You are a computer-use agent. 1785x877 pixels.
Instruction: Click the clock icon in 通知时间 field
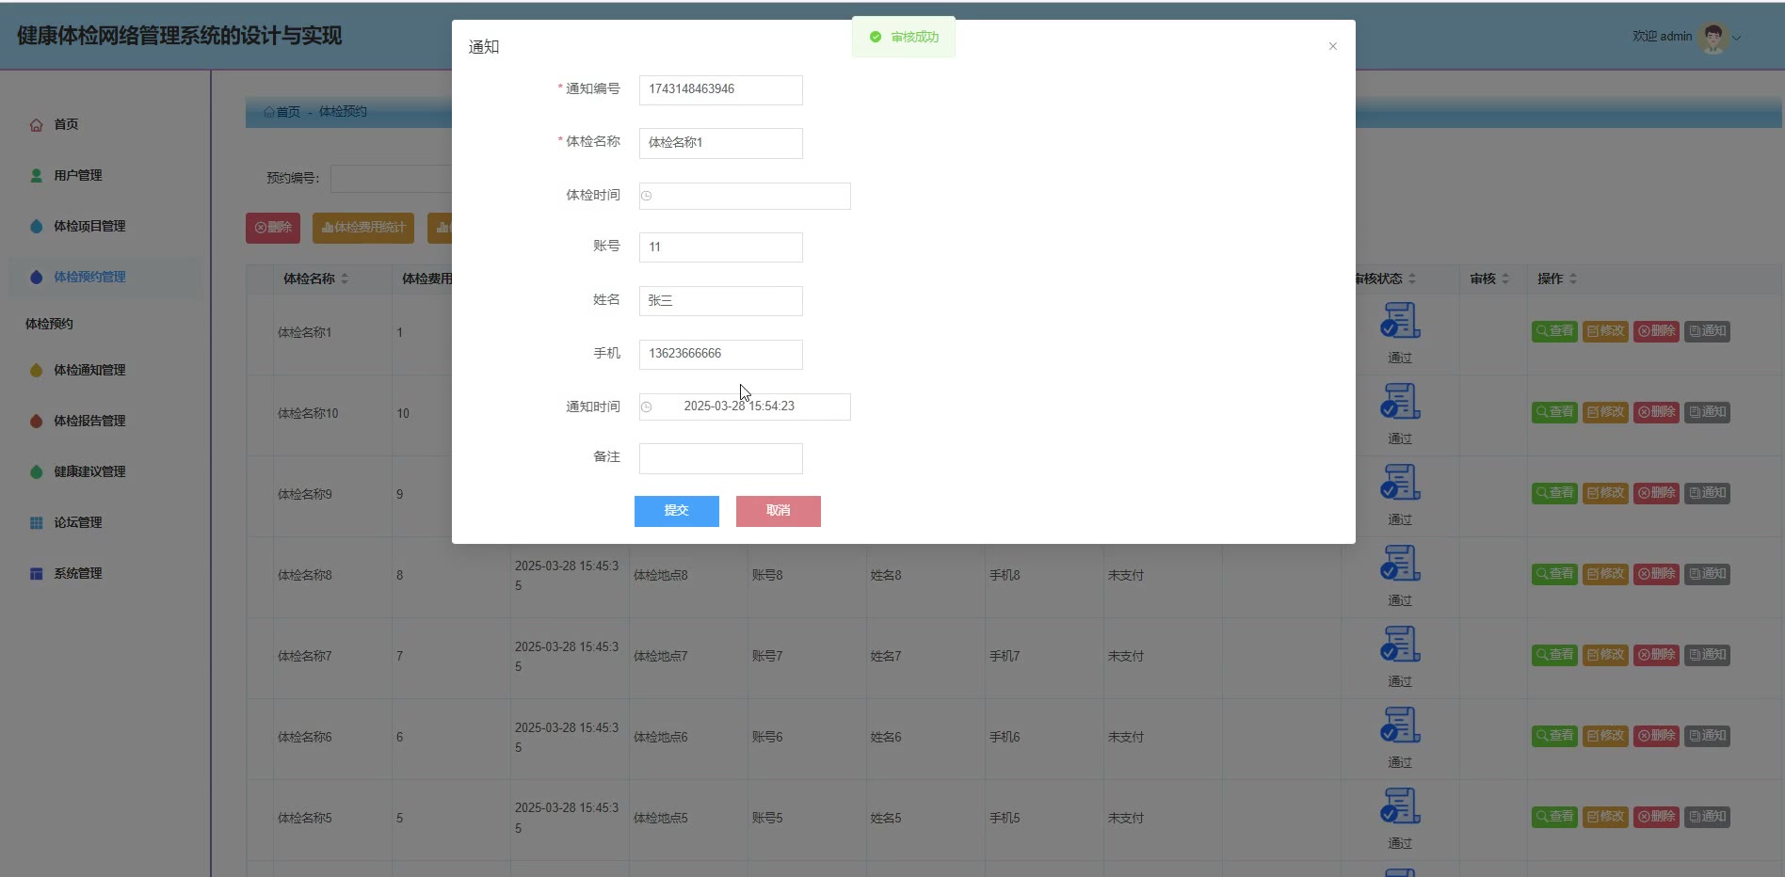tap(647, 407)
